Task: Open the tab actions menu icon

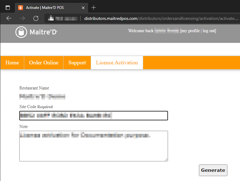Action: [x=8, y=7]
